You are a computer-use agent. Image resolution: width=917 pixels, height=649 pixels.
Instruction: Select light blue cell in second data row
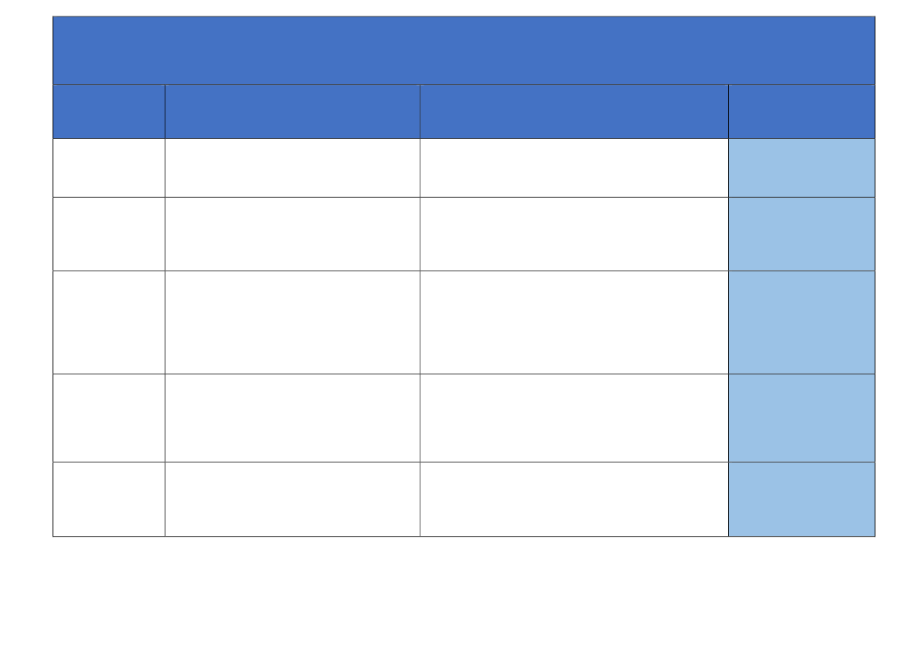[801, 234]
